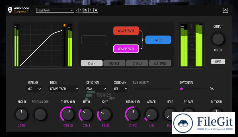Save the current preset with the disk icon
The image size is (238, 137).
(86, 10)
